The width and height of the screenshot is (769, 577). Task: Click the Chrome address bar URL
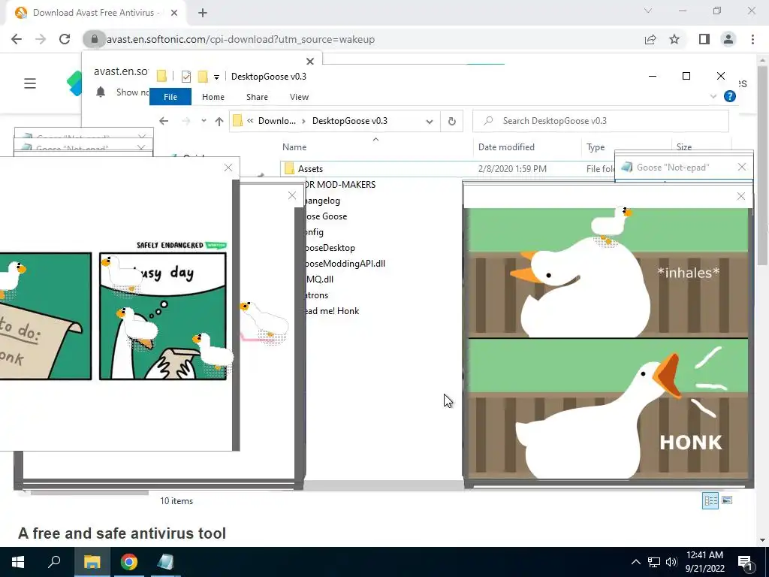[240, 39]
